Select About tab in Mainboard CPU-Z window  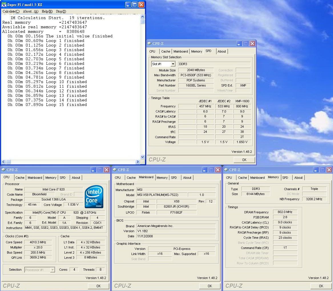coord(187,178)
